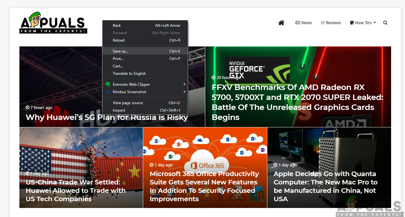Click the Appuals logo in header

click(x=53, y=23)
